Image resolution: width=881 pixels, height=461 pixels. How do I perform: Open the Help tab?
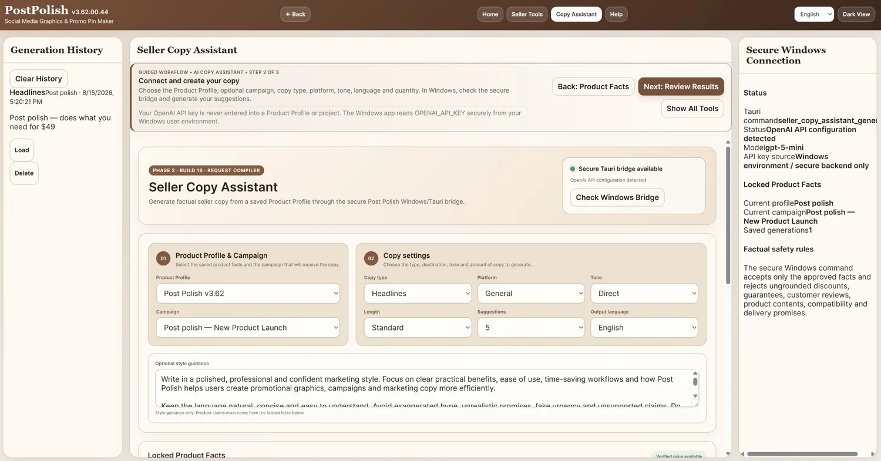click(616, 14)
